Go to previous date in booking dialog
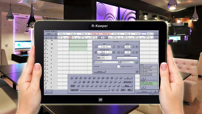Viewport: 202px width, 114px height. (95, 47)
